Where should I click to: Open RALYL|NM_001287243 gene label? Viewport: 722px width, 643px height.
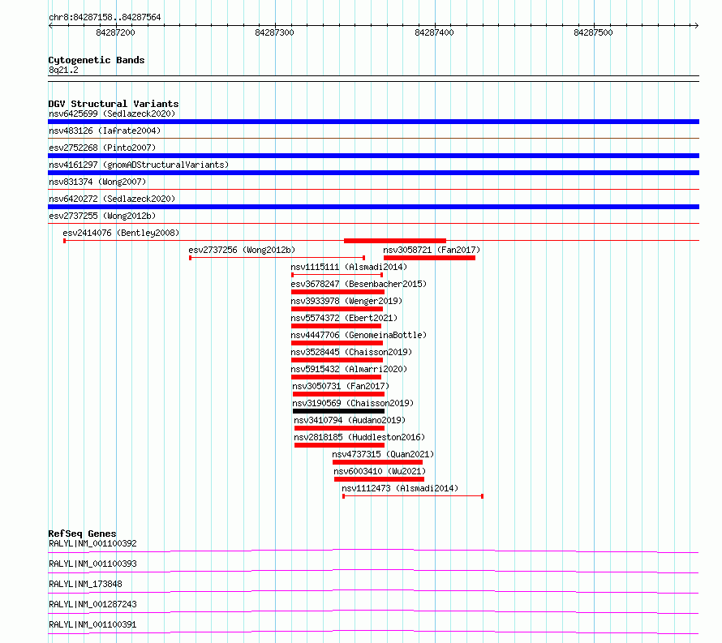[92, 604]
